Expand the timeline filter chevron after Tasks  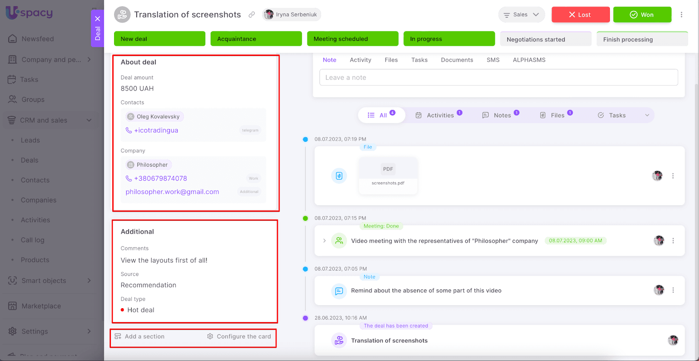[x=647, y=115]
